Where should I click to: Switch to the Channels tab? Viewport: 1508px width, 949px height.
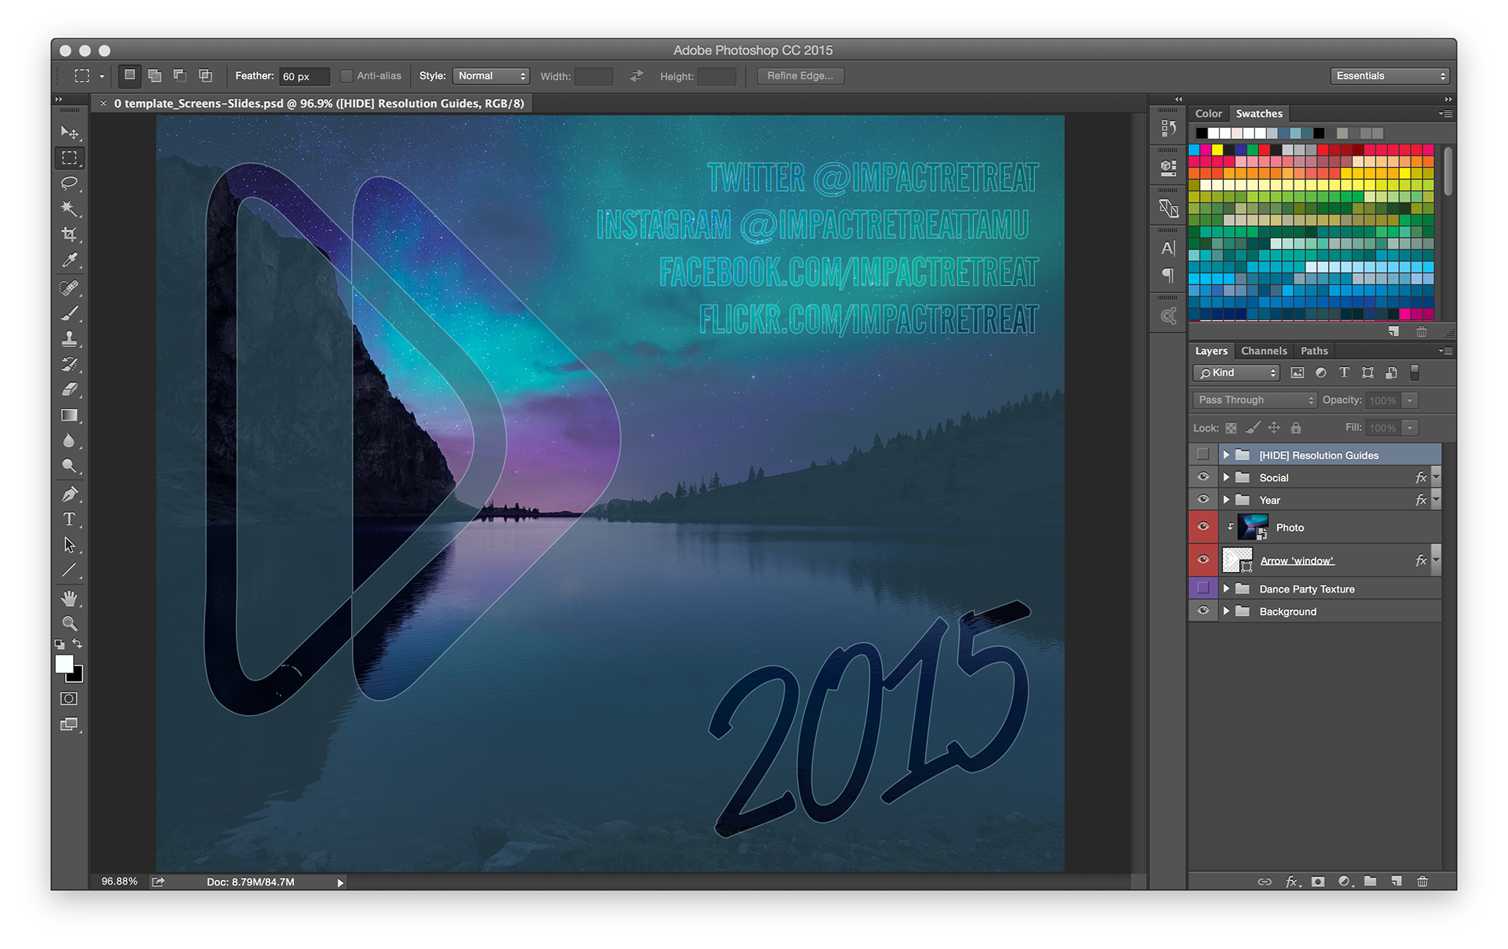point(1264,351)
